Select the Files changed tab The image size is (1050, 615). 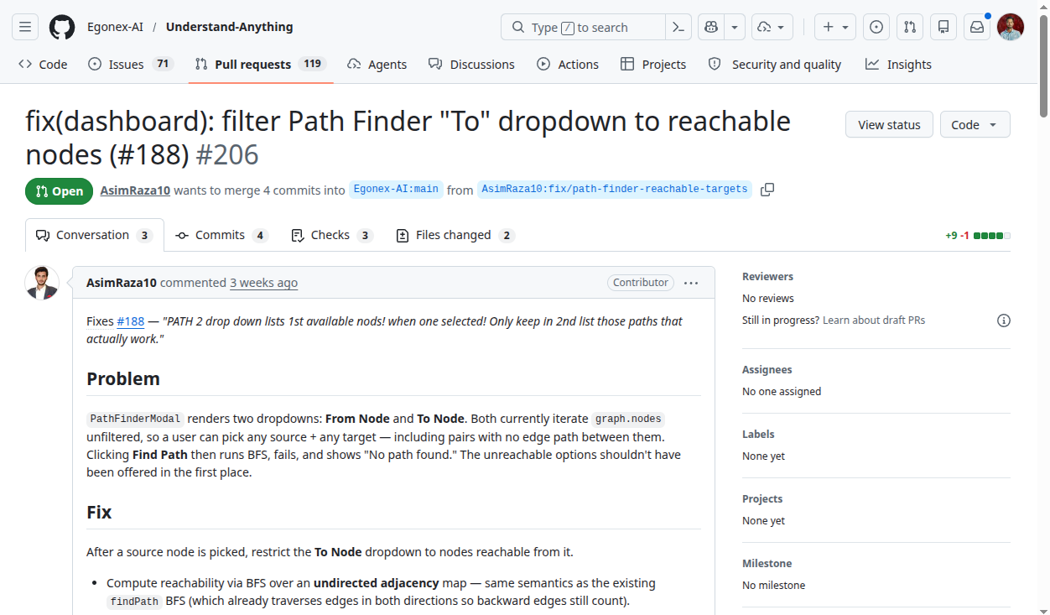455,235
